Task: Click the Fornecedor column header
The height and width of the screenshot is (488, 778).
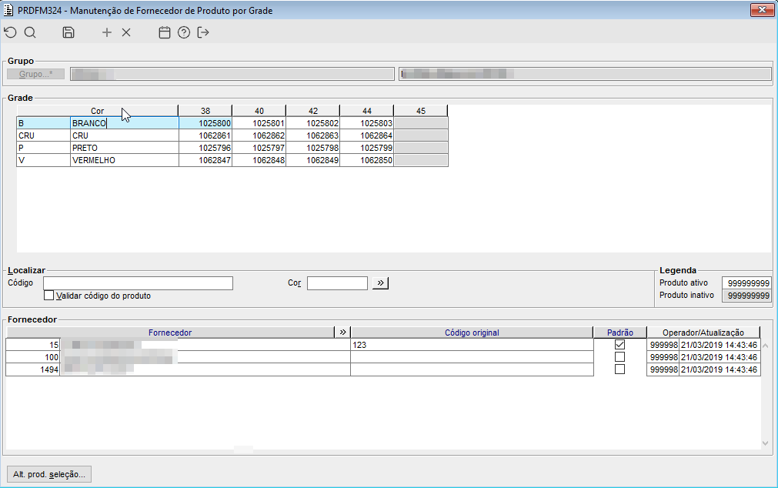Action: coord(170,332)
